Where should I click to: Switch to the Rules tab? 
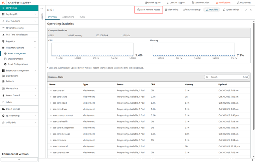click(82, 17)
